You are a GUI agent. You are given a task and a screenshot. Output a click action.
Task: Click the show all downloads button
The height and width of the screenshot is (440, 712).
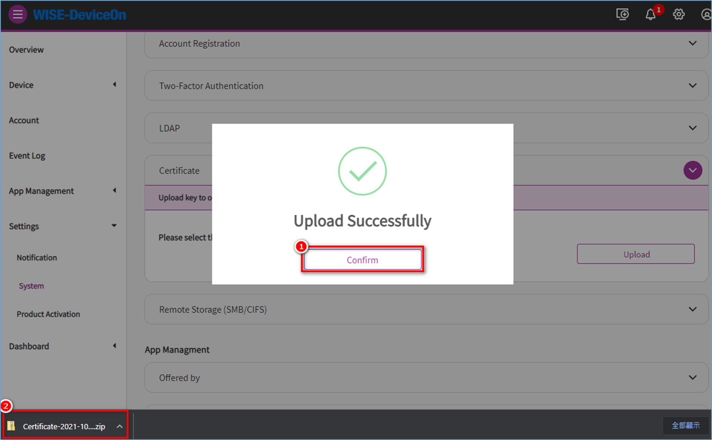pyautogui.click(x=685, y=426)
